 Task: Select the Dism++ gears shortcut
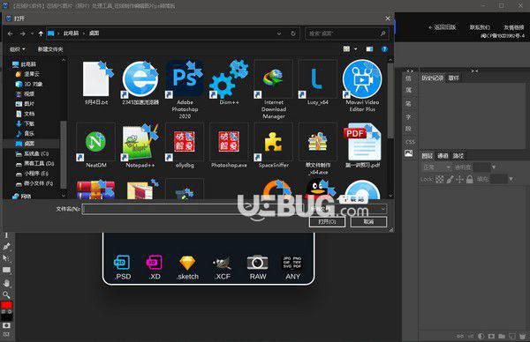click(229, 83)
